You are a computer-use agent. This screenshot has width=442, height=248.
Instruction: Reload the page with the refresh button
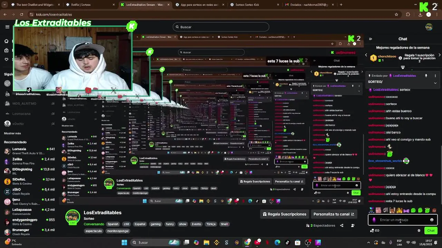click(x=21, y=14)
